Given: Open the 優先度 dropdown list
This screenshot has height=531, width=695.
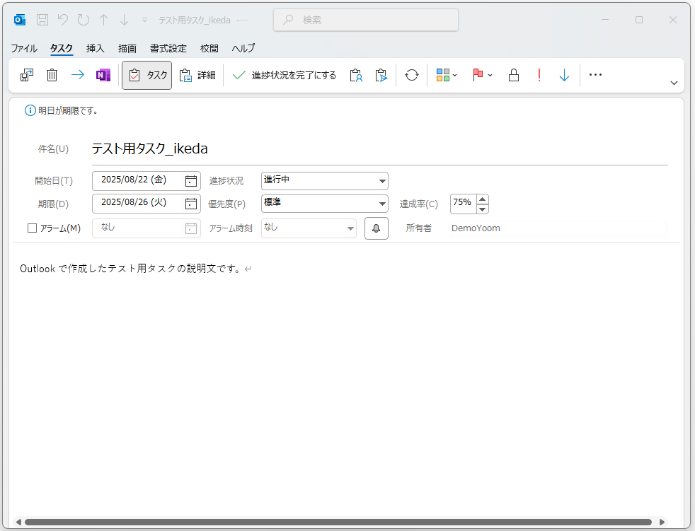Looking at the screenshot, I should point(381,204).
